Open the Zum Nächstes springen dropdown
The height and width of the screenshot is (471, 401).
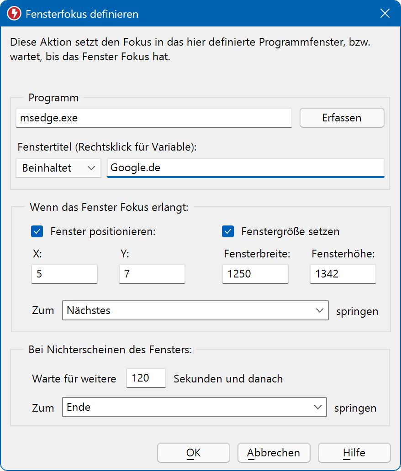tap(195, 310)
